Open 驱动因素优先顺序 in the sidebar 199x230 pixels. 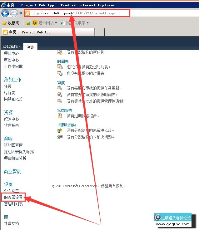pyautogui.click(x=19, y=152)
